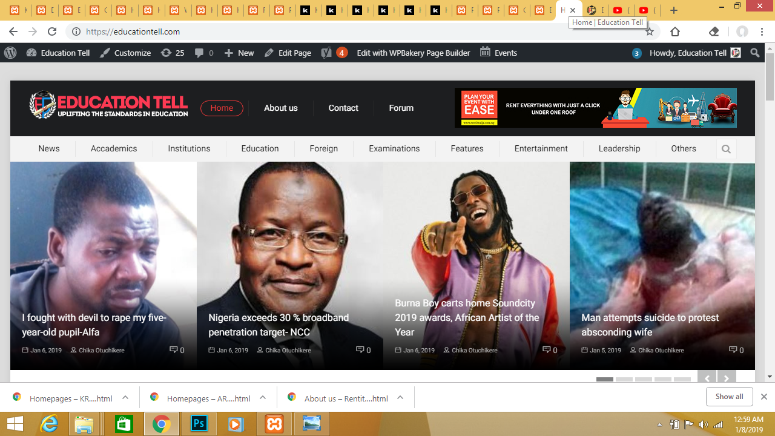775x436 pixels.
Task: Click the WordPress logo in admin bar
Action: coord(10,53)
